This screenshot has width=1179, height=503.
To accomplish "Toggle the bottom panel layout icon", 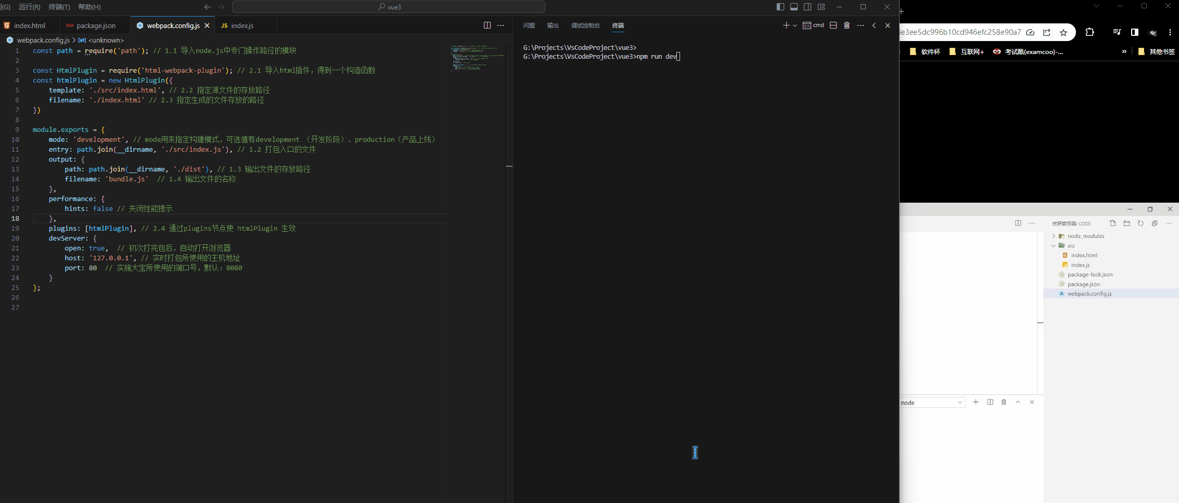I will (x=794, y=7).
